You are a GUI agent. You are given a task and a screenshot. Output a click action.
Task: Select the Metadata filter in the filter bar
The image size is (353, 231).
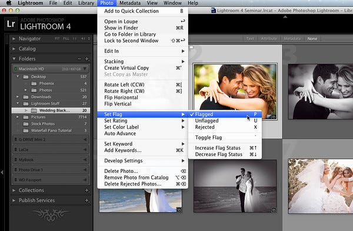click(x=292, y=39)
